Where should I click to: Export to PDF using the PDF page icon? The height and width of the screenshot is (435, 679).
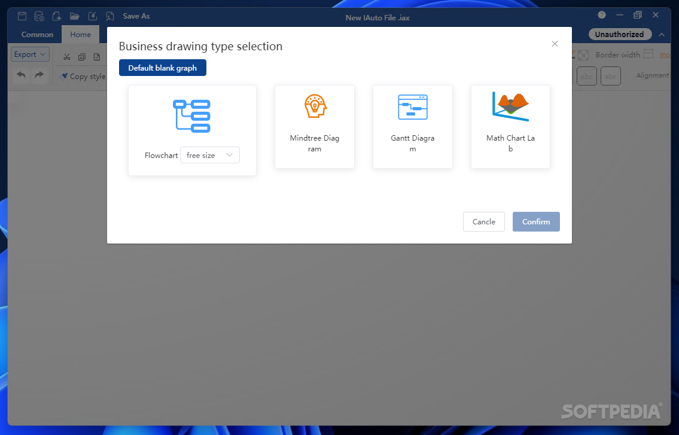110,17
